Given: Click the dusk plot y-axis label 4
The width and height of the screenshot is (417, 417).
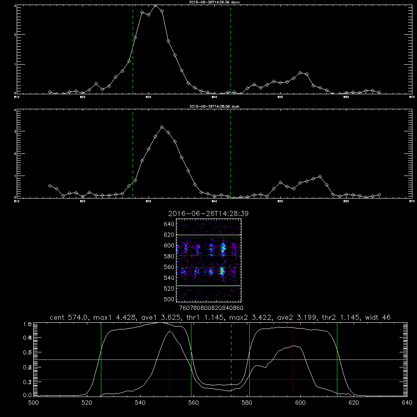Looking at the screenshot, I should pos(15,110).
